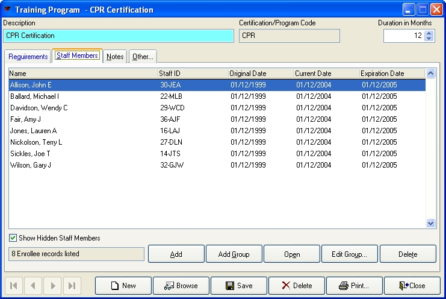Viewport: 446px width, 299px height.
Task: Open the Browse records button
Action: [x=181, y=286]
